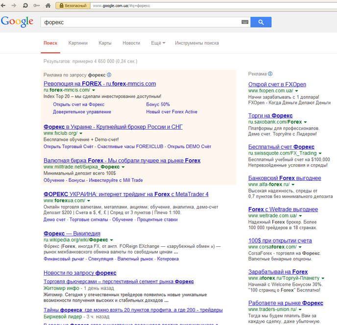The height and width of the screenshot is (325, 337).
Task: Expand dropdown arrow next to ru.saxobank.com/Forex
Action: (x=305, y=122)
